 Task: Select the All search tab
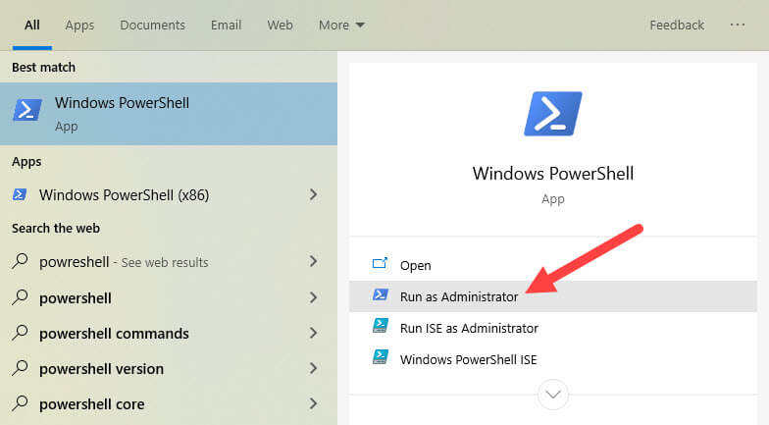pos(31,26)
